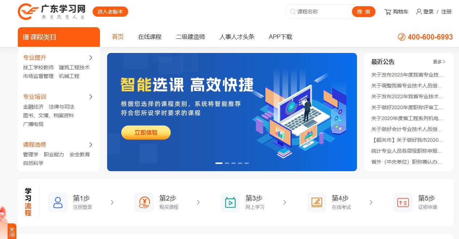
Task: Select the step 1 register-login user icon
Action: (x=58, y=202)
